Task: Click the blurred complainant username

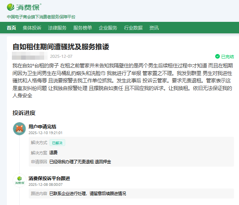Action: point(30,56)
